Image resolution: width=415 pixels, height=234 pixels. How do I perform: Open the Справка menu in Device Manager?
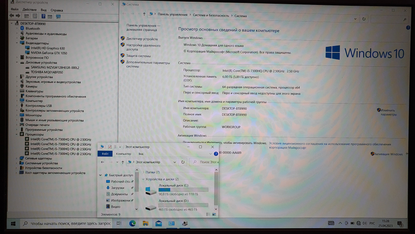pyautogui.click(x=56, y=10)
